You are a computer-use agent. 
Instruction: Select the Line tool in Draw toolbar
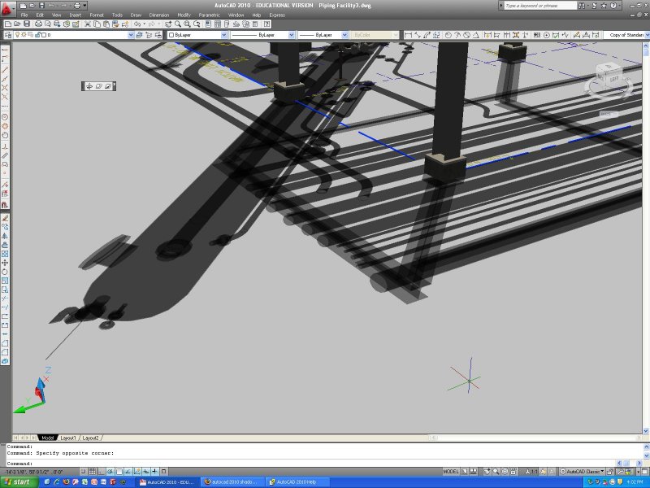pos(5,50)
